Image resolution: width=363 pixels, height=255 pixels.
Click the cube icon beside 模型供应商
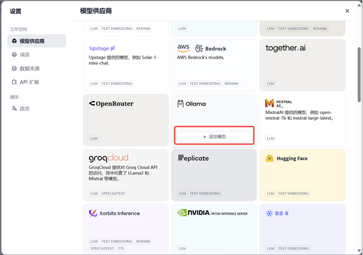[15, 41]
